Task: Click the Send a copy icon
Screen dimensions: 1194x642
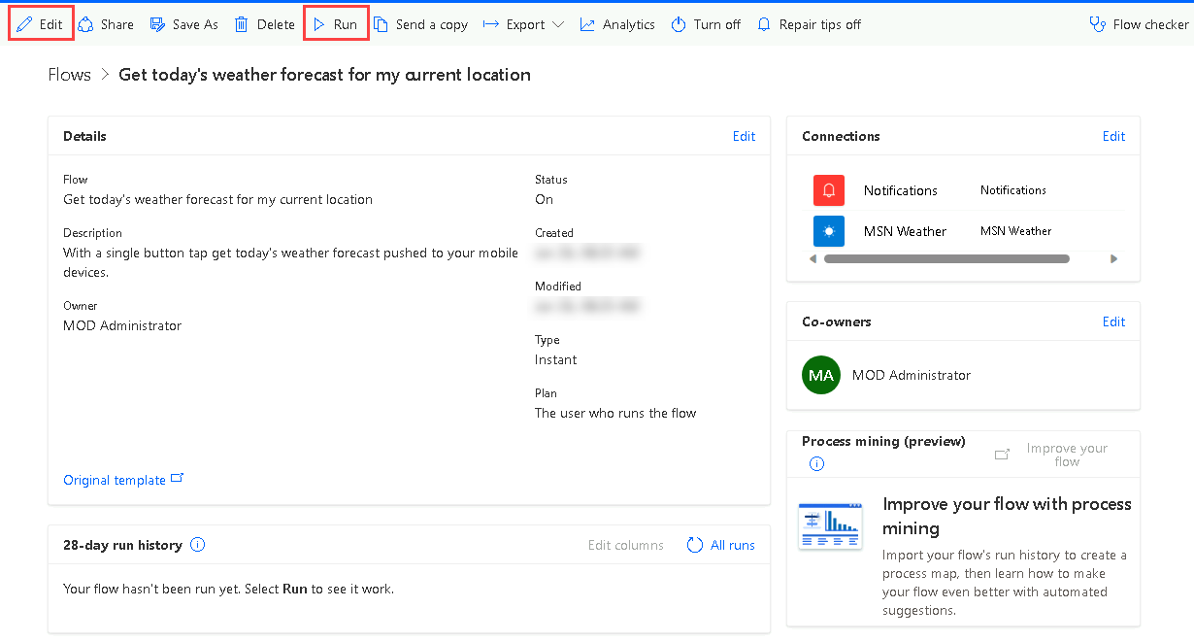Action: [x=381, y=24]
